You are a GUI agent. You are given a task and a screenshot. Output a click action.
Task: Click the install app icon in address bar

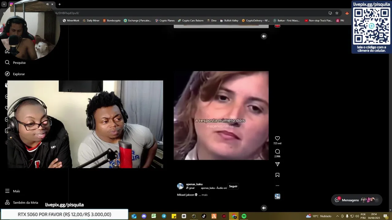click(330, 13)
